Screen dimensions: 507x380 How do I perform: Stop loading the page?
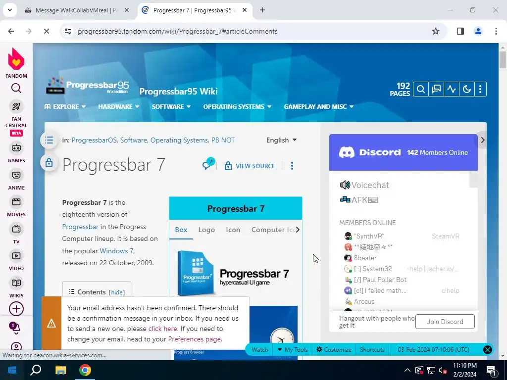(46, 31)
